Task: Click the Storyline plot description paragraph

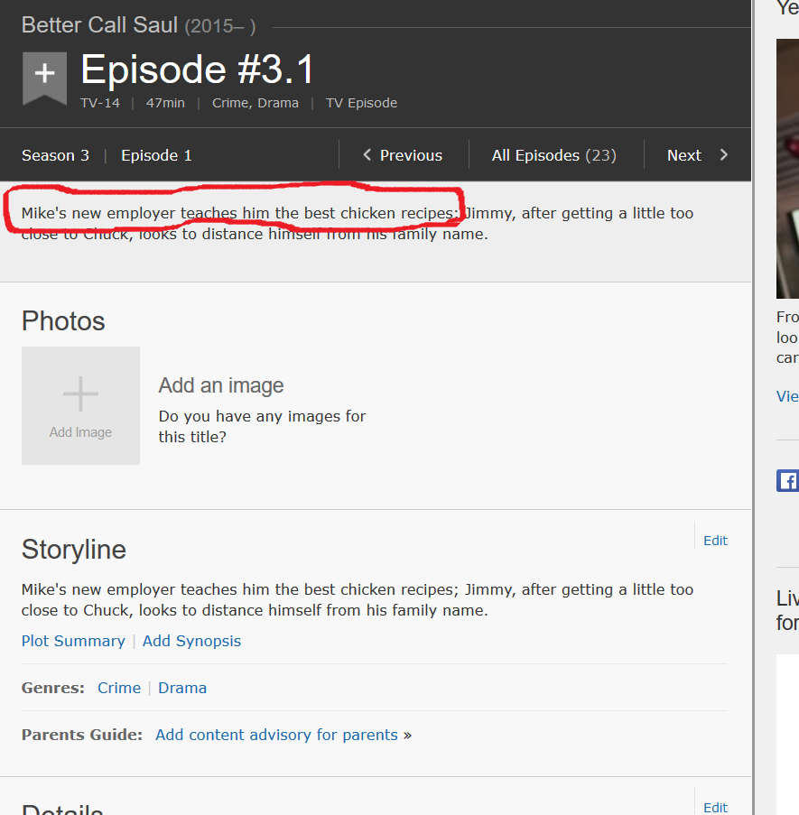Action: (358, 600)
